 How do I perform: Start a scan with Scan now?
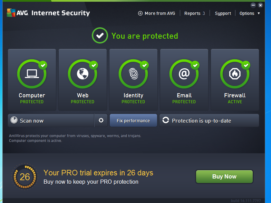[51, 120]
